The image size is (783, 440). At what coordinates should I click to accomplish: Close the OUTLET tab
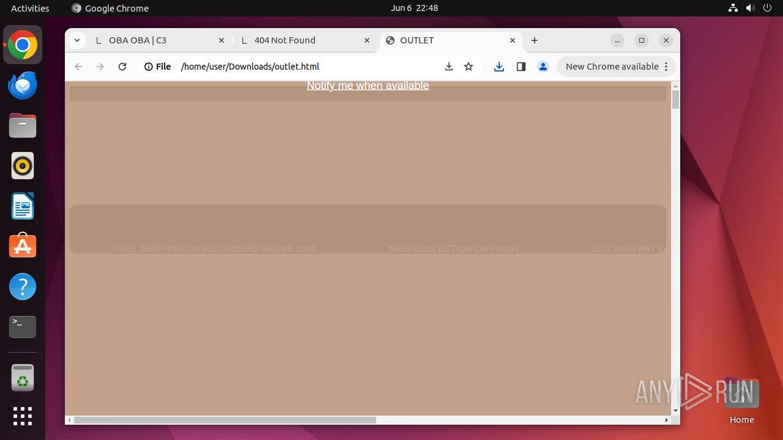[x=513, y=40]
